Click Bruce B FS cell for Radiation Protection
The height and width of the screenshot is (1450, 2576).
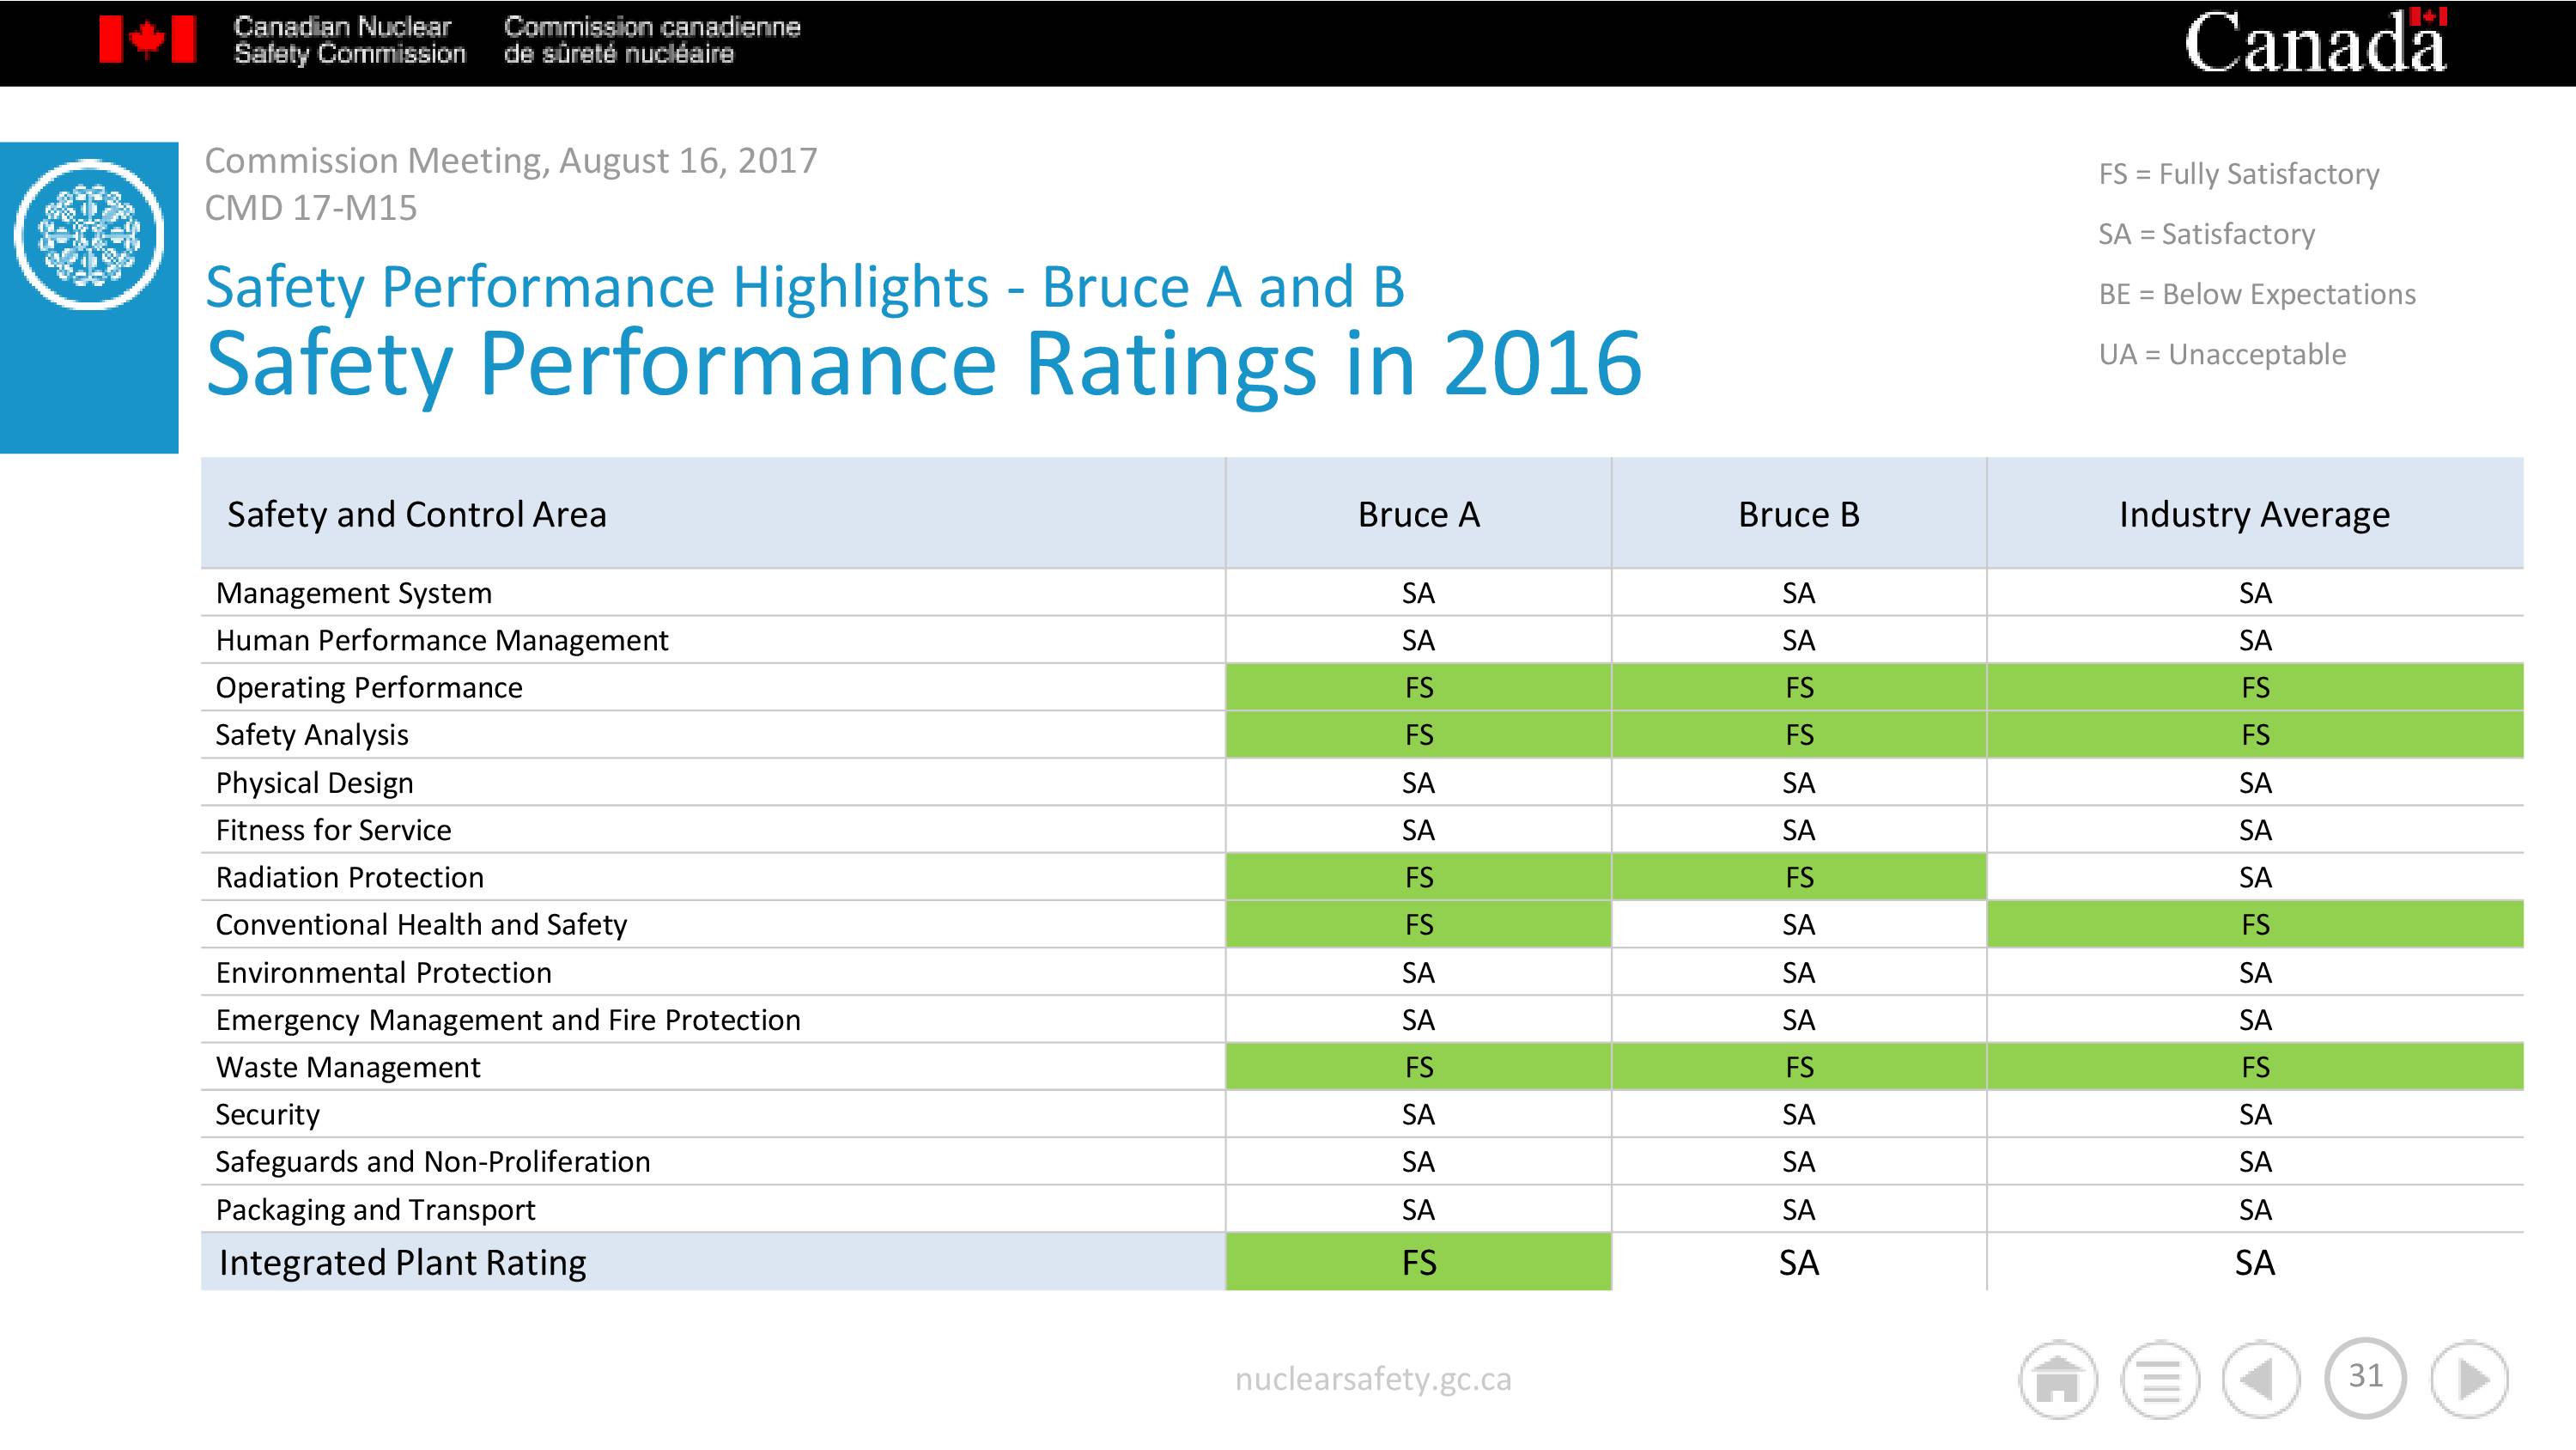1798,876
